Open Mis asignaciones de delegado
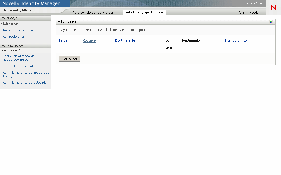The width and height of the screenshot is (281, 175). click(25, 83)
